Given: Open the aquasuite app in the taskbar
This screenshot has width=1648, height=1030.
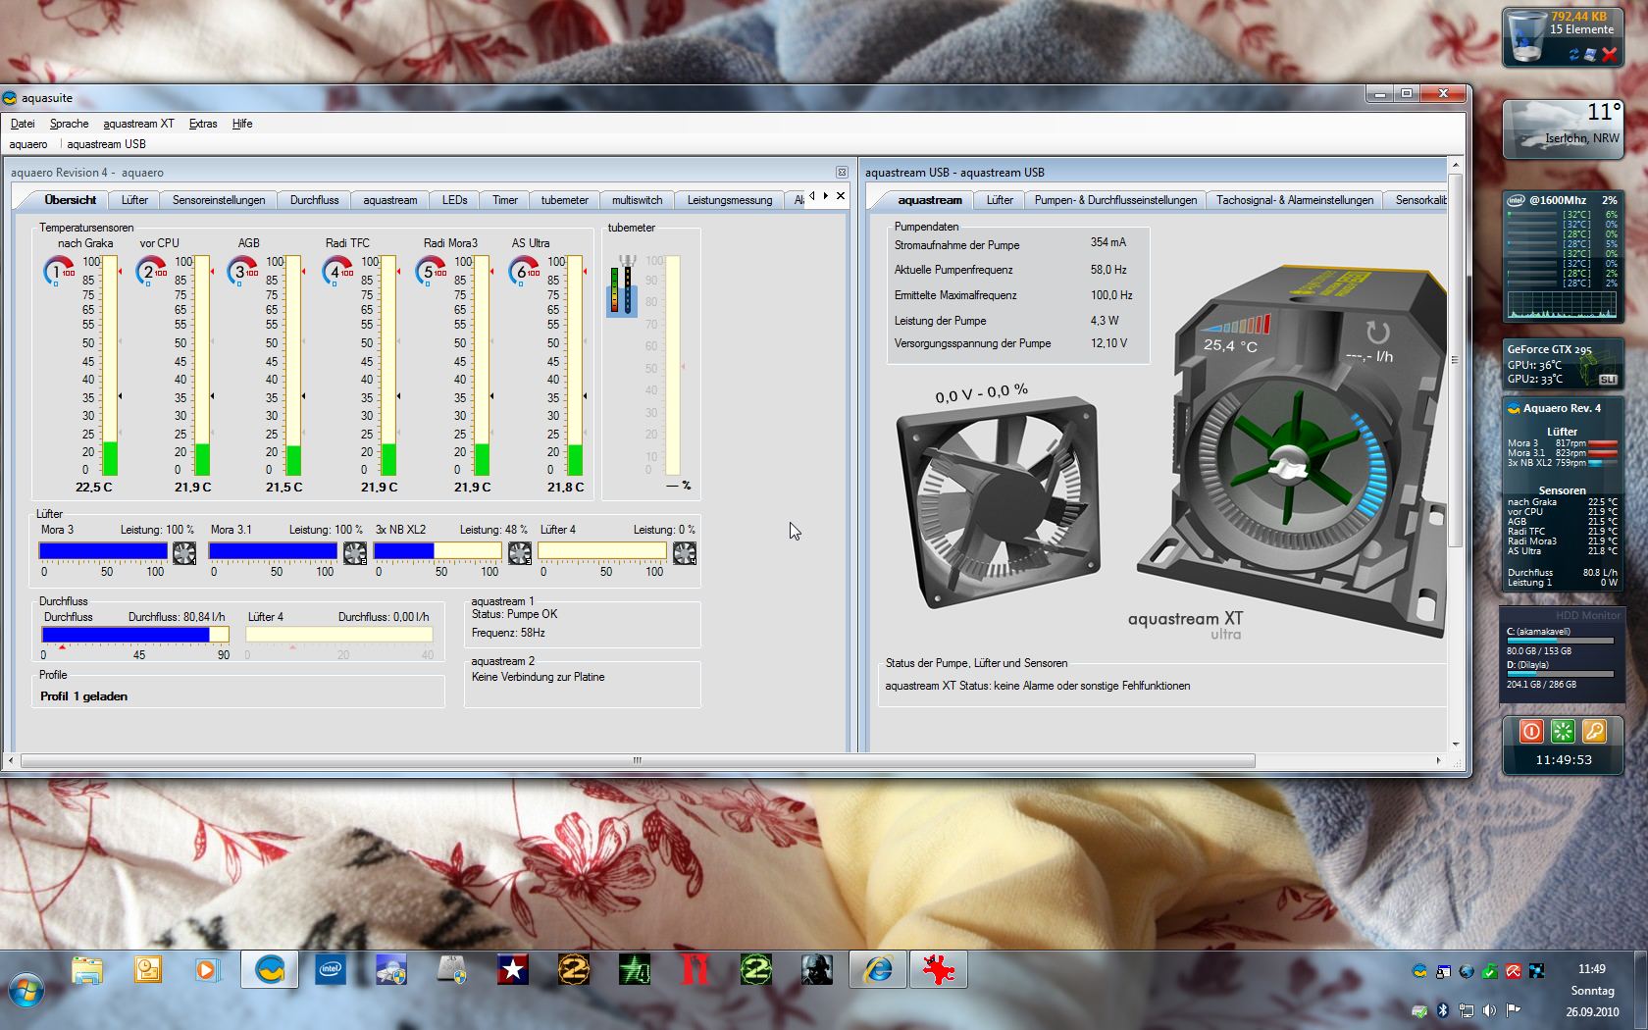Looking at the screenshot, I should [270, 970].
